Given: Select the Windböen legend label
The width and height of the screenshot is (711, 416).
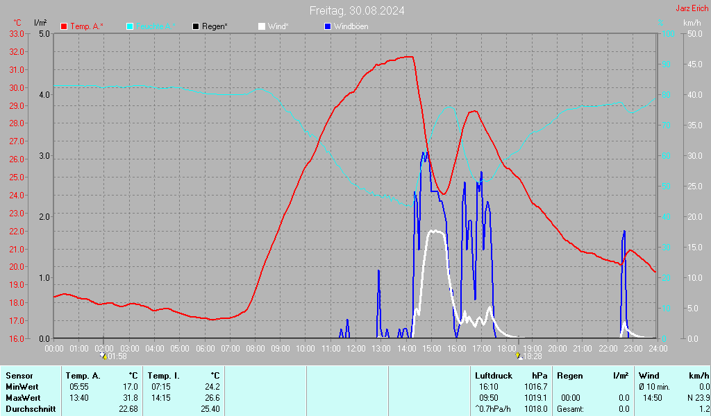Looking at the screenshot, I should point(351,26).
